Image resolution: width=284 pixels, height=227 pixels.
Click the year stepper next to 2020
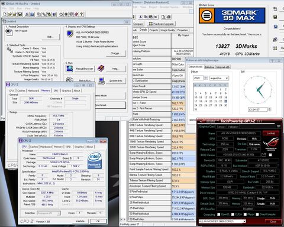pyautogui.click(x=206, y=78)
